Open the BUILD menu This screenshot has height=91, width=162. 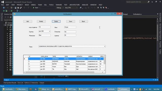(27, 5)
